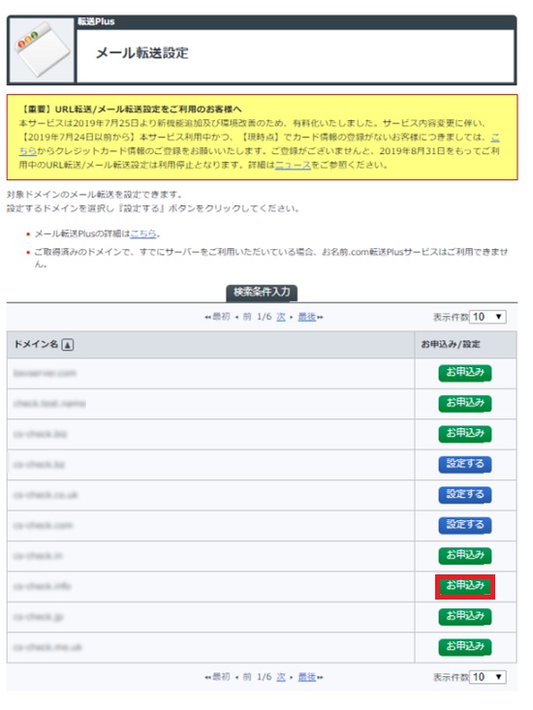This screenshot has height=710, width=533.
Task: Go to top pagination 次 link
Action: coord(281,317)
